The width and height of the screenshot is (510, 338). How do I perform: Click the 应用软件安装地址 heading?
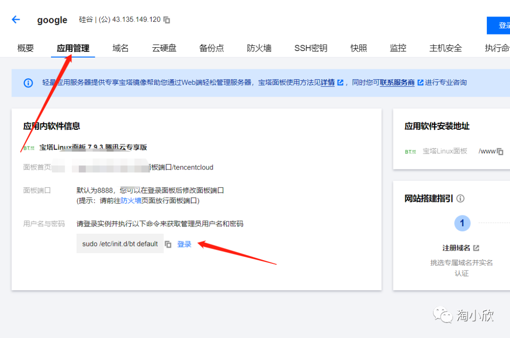tap(437, 126)
